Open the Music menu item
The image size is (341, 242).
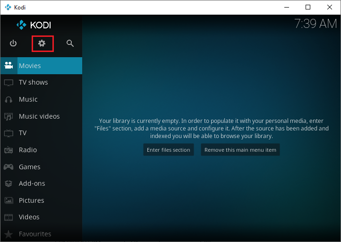pyautogui.click(x=41, y=99)
